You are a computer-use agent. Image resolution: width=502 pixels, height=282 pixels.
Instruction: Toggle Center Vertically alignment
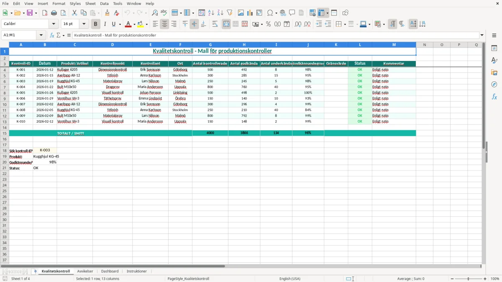[195, 24]
